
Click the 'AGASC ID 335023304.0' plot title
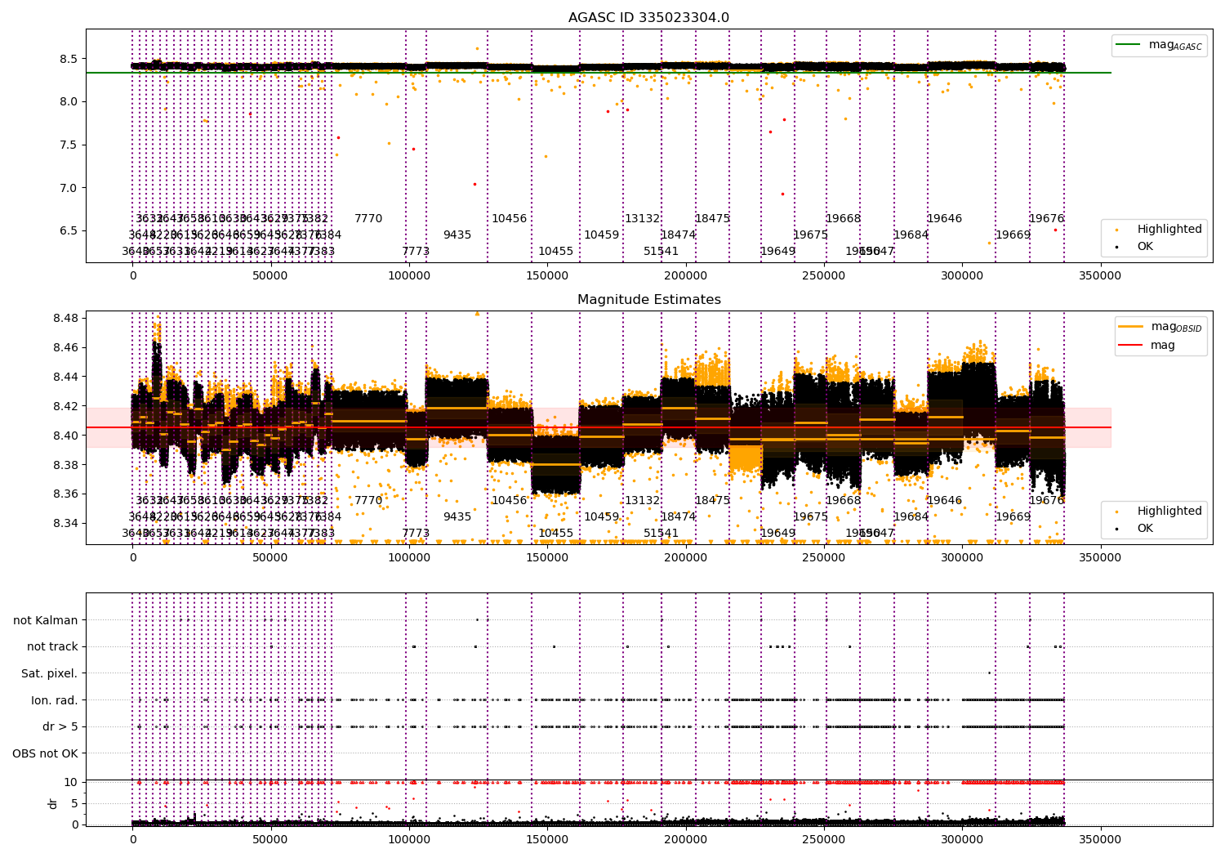coord(648,18)
